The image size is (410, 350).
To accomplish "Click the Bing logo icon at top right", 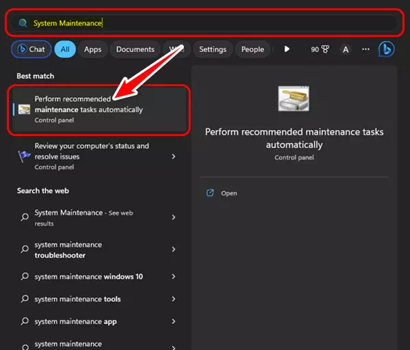I will tap(387, 49).
